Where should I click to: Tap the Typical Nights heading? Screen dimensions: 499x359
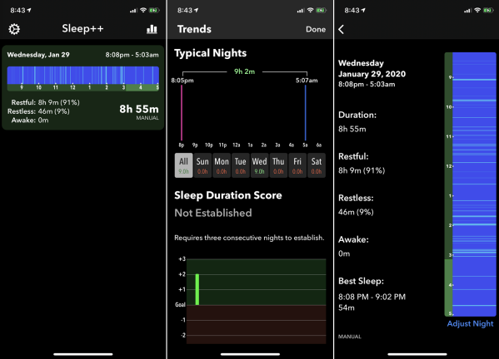[211, 53]
